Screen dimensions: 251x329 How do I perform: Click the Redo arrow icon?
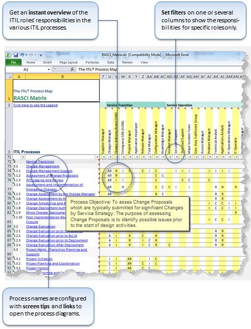coord(32,55)
